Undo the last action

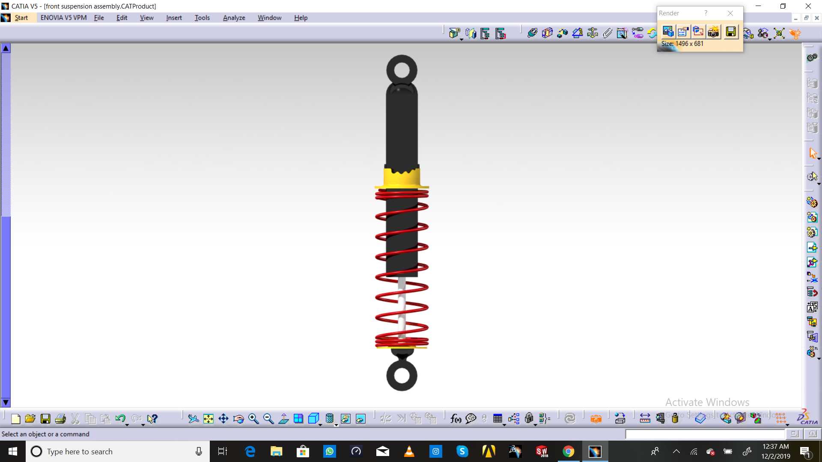pos(120,418)
